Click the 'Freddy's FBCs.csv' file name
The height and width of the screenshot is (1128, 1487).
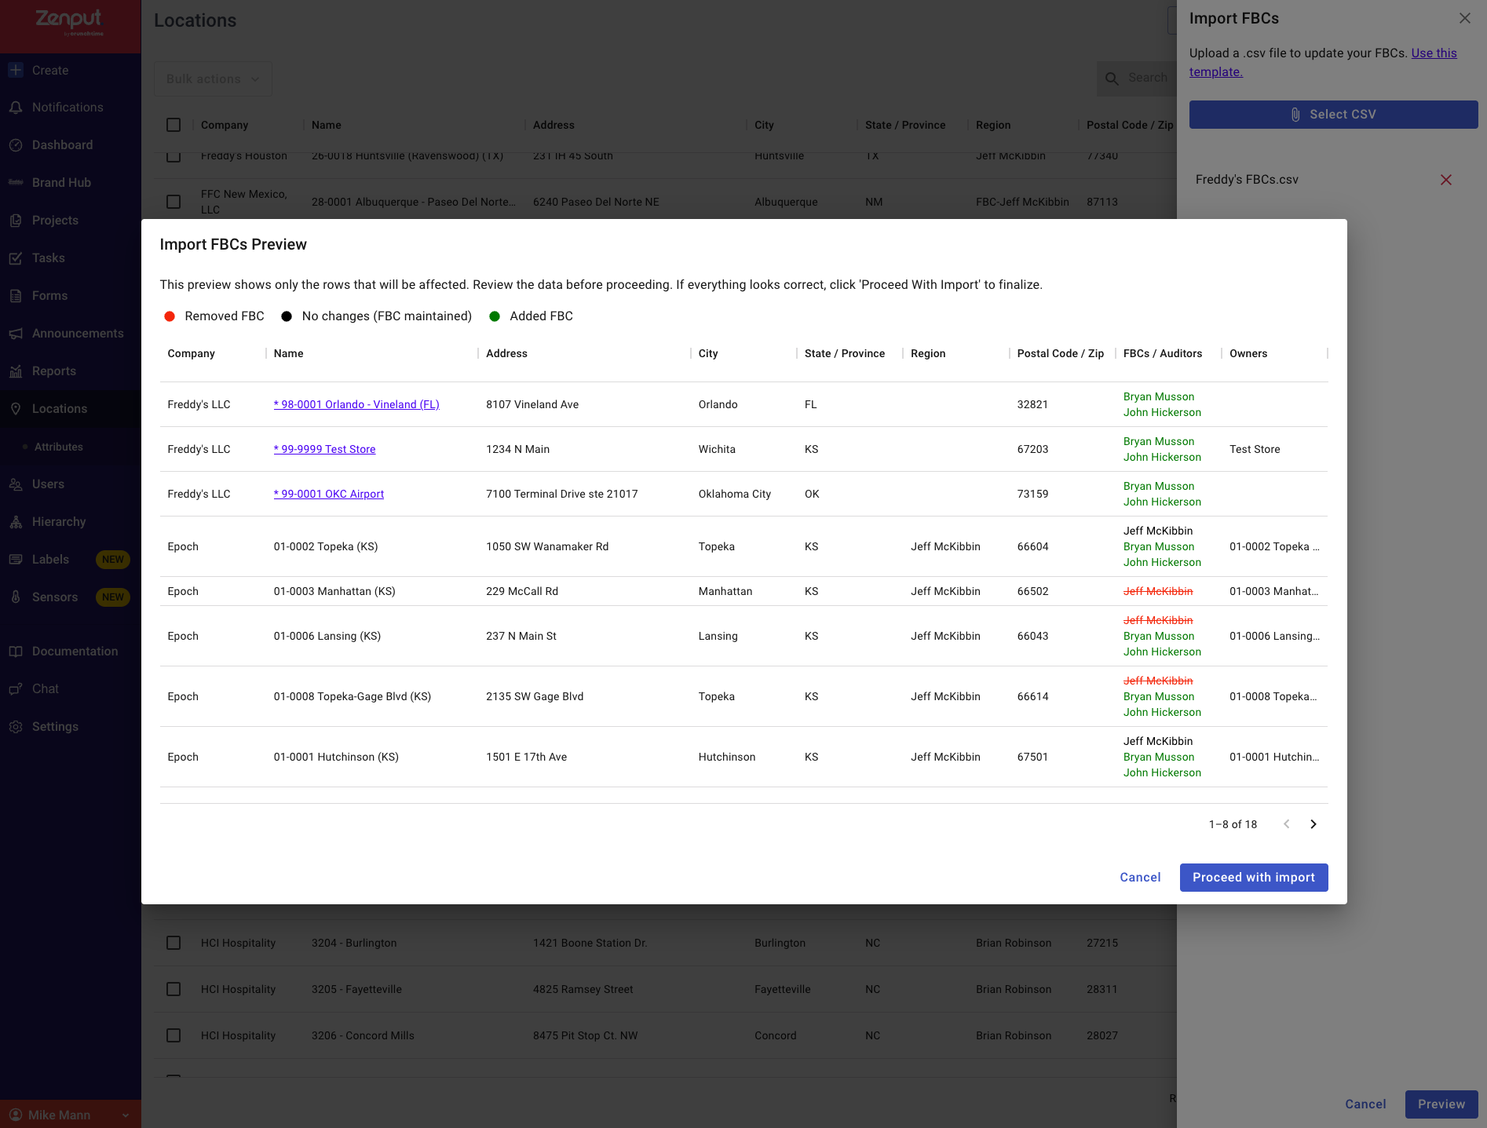(1247, 180)
